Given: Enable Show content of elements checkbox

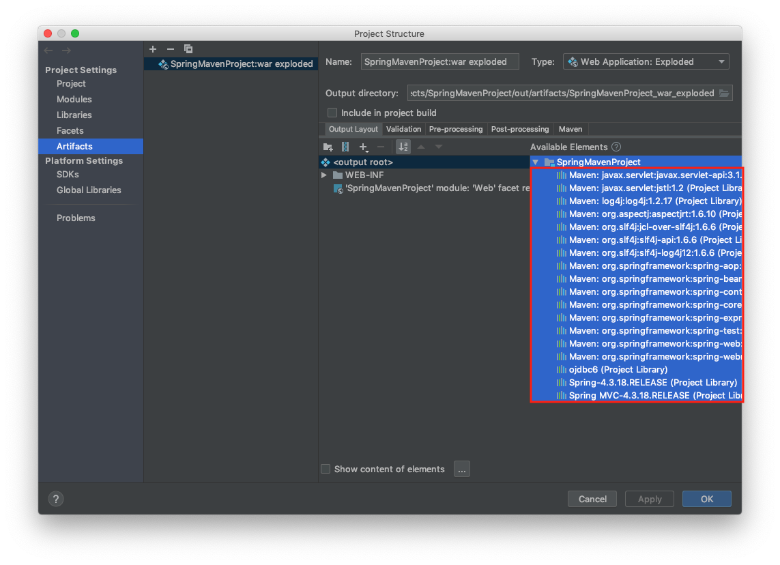Looking at the screenshot, I should (x=326, y=469).
